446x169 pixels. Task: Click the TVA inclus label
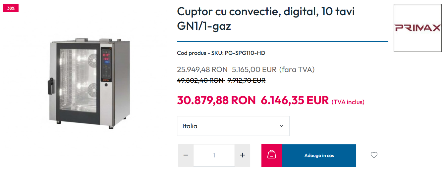coord(348,102)
